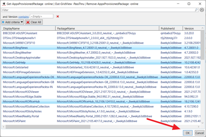Click version cell 4.1.9.0

coord(188,111)
